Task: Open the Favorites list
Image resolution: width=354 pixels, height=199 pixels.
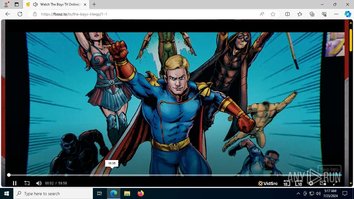Action: point(300,14)
